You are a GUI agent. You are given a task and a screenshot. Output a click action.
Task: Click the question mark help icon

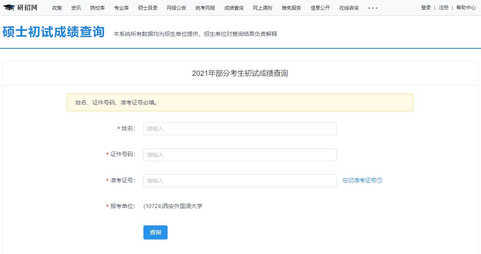click(379, 181)
